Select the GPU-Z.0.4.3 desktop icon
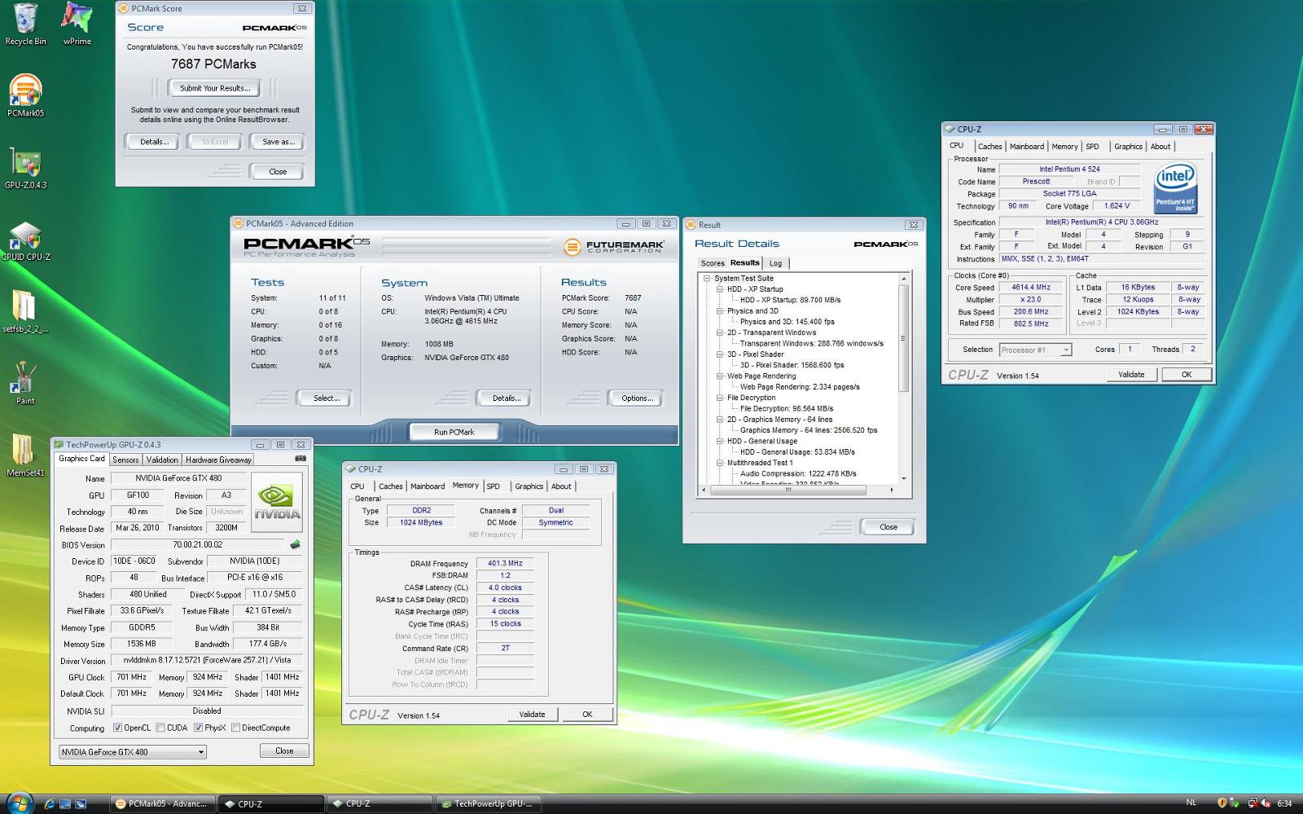Viewport: 1303px width, 814px height. (x=25, y=168)
